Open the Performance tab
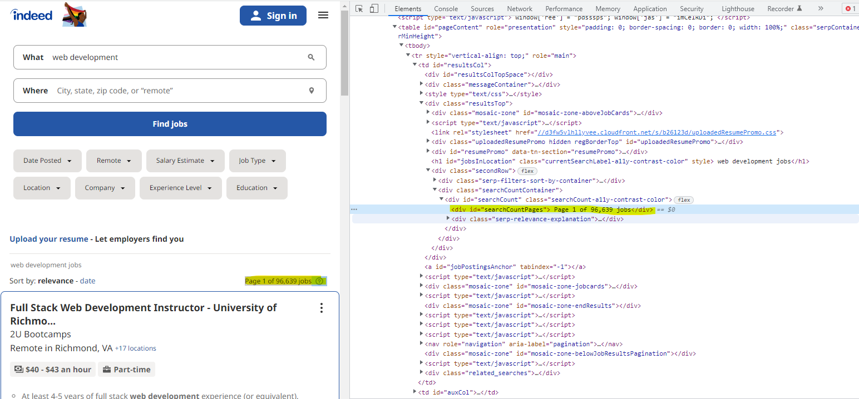The image size is (859, 399). [564, 9]
